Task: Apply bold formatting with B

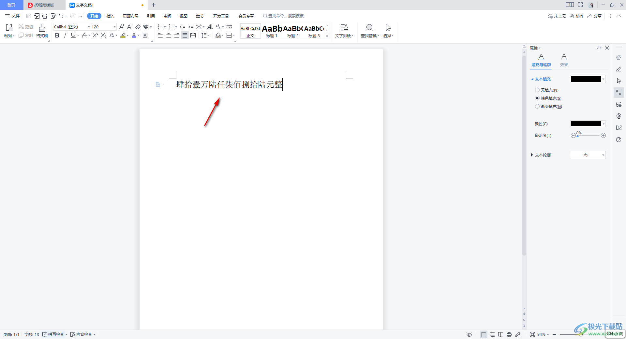Action: click(57, 35)
